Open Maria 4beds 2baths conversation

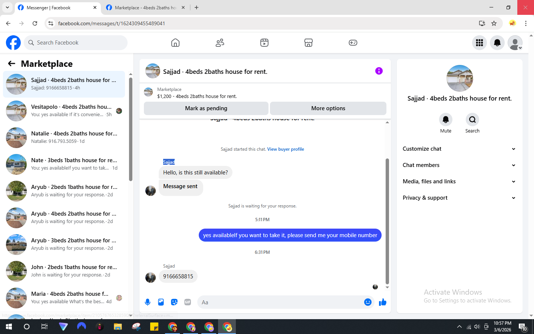[64, 298]
